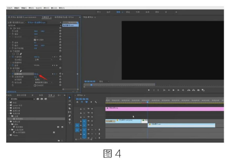This screenshot has width=230, height=164.
Task: Switch to the Color workspace tab
Action: point(128,12)
